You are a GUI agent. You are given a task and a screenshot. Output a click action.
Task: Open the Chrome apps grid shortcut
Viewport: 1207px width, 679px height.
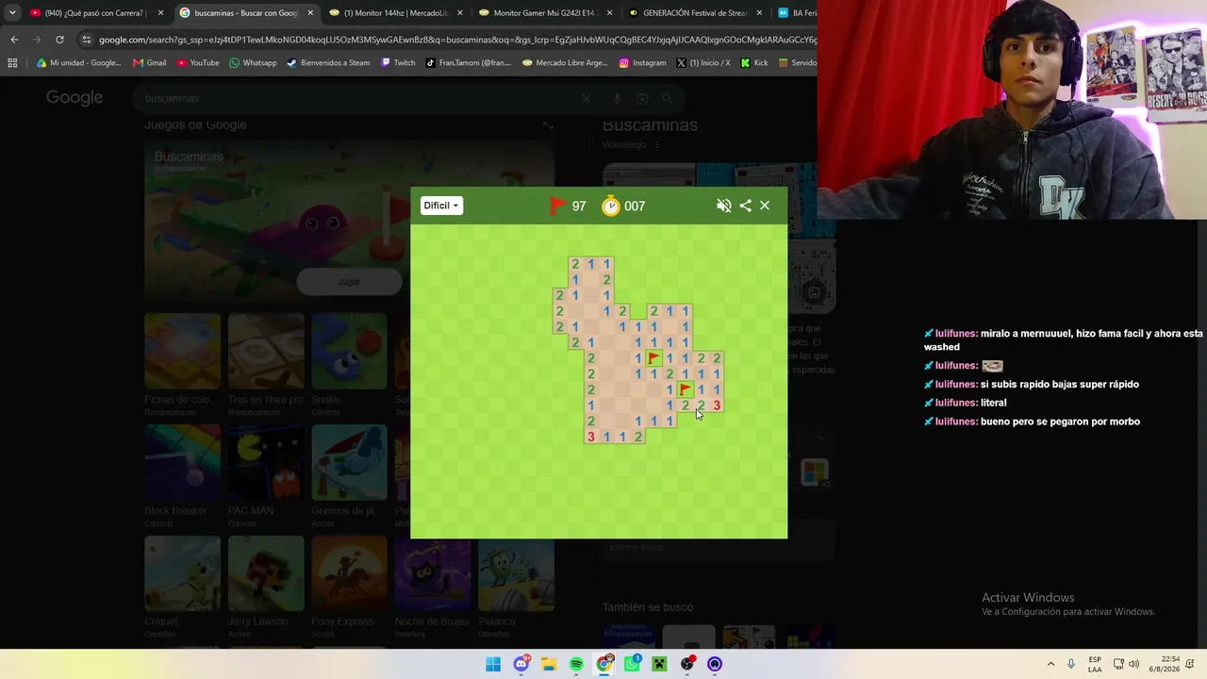tap(12, 63)
